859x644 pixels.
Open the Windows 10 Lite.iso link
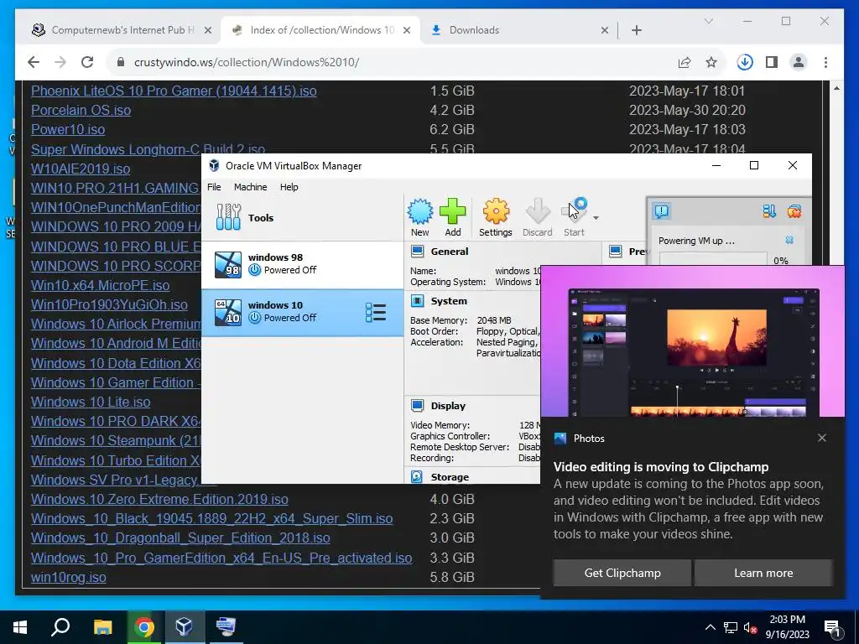91,402
